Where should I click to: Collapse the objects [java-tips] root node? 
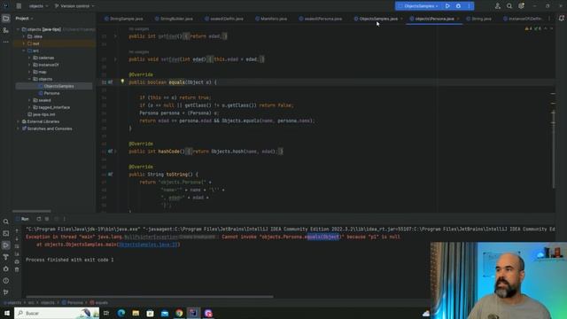[x=18, y=29]
